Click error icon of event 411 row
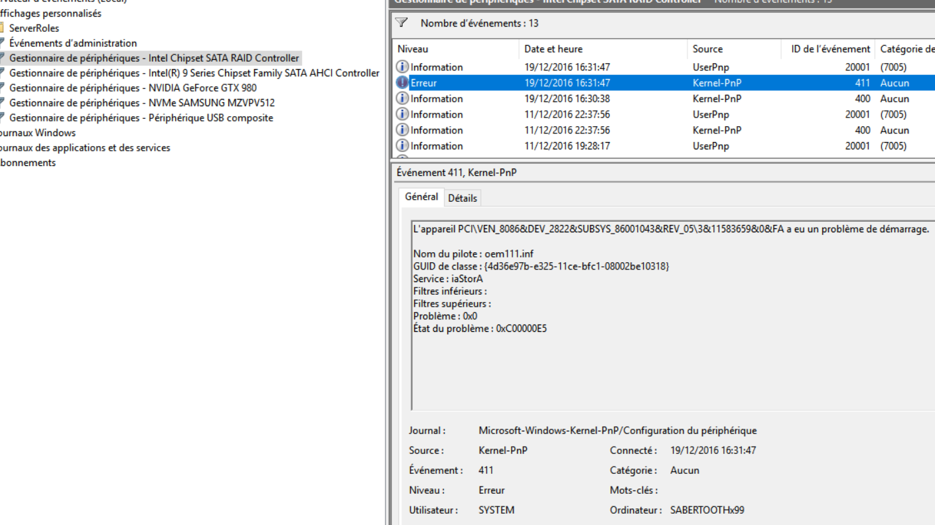The width and height of the screenshot is (935, 525). click(402, 83)
